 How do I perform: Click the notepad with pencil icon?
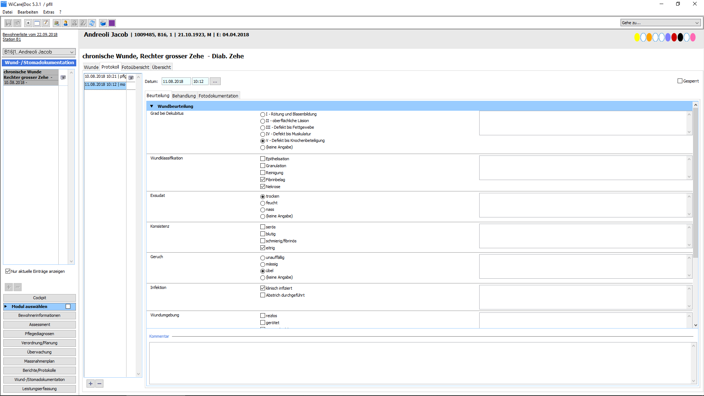(x=46, y=23)
